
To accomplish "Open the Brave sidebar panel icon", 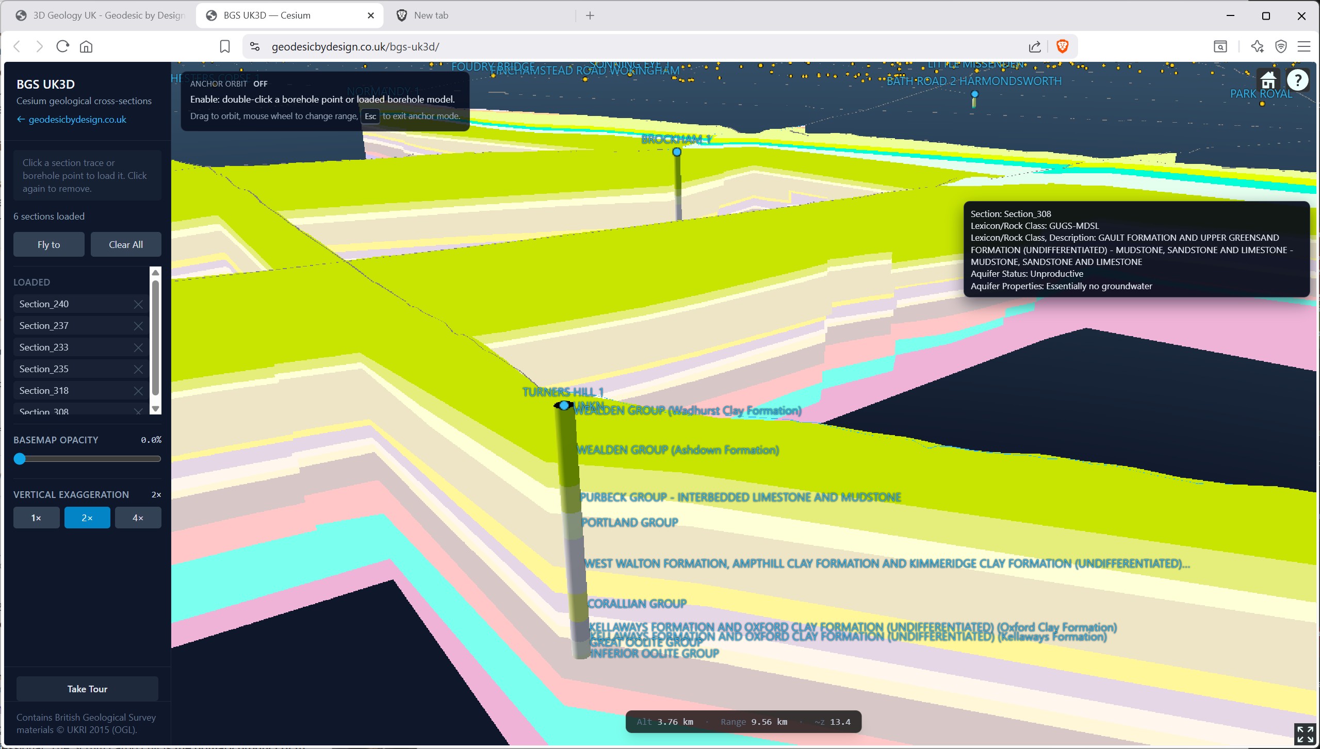I will [x=1220, y=46].
